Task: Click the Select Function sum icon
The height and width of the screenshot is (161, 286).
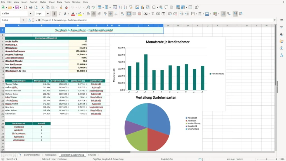Action: pyautogui.click(x=33, y=20)
